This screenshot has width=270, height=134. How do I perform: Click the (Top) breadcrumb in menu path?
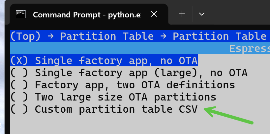25,36
